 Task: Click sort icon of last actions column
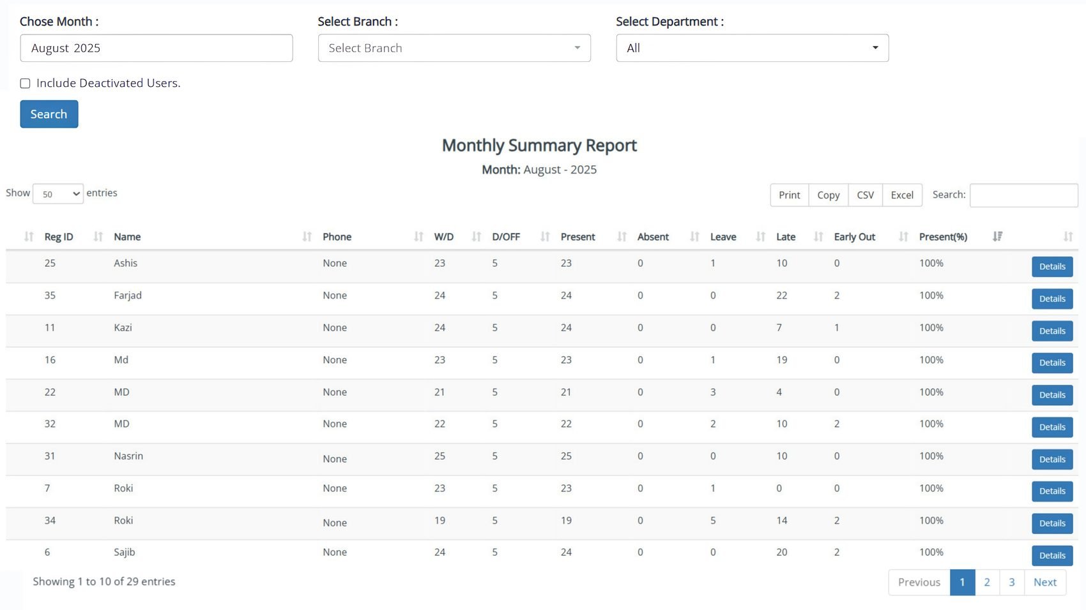pos(1068,237)
